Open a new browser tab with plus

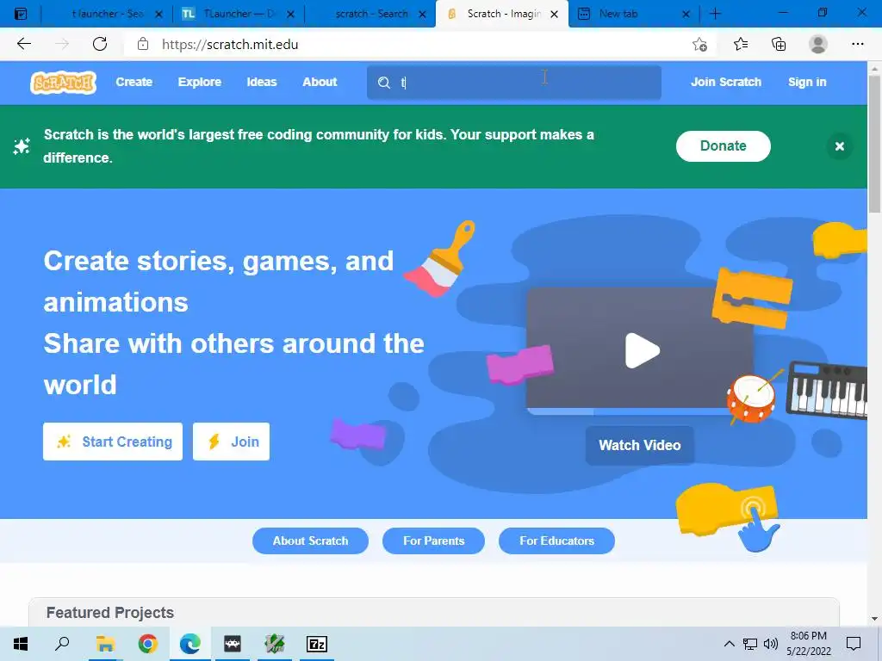[x=715, y=14]
